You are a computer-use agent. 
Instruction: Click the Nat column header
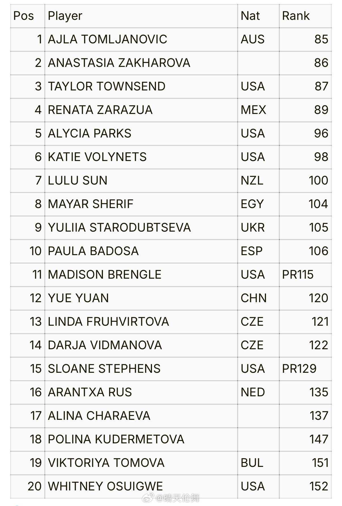pos(250,16)
